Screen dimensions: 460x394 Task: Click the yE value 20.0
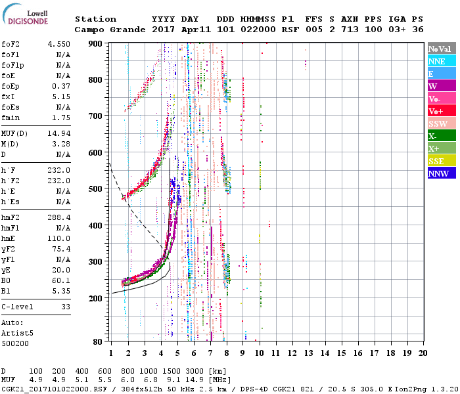(61, 270)
